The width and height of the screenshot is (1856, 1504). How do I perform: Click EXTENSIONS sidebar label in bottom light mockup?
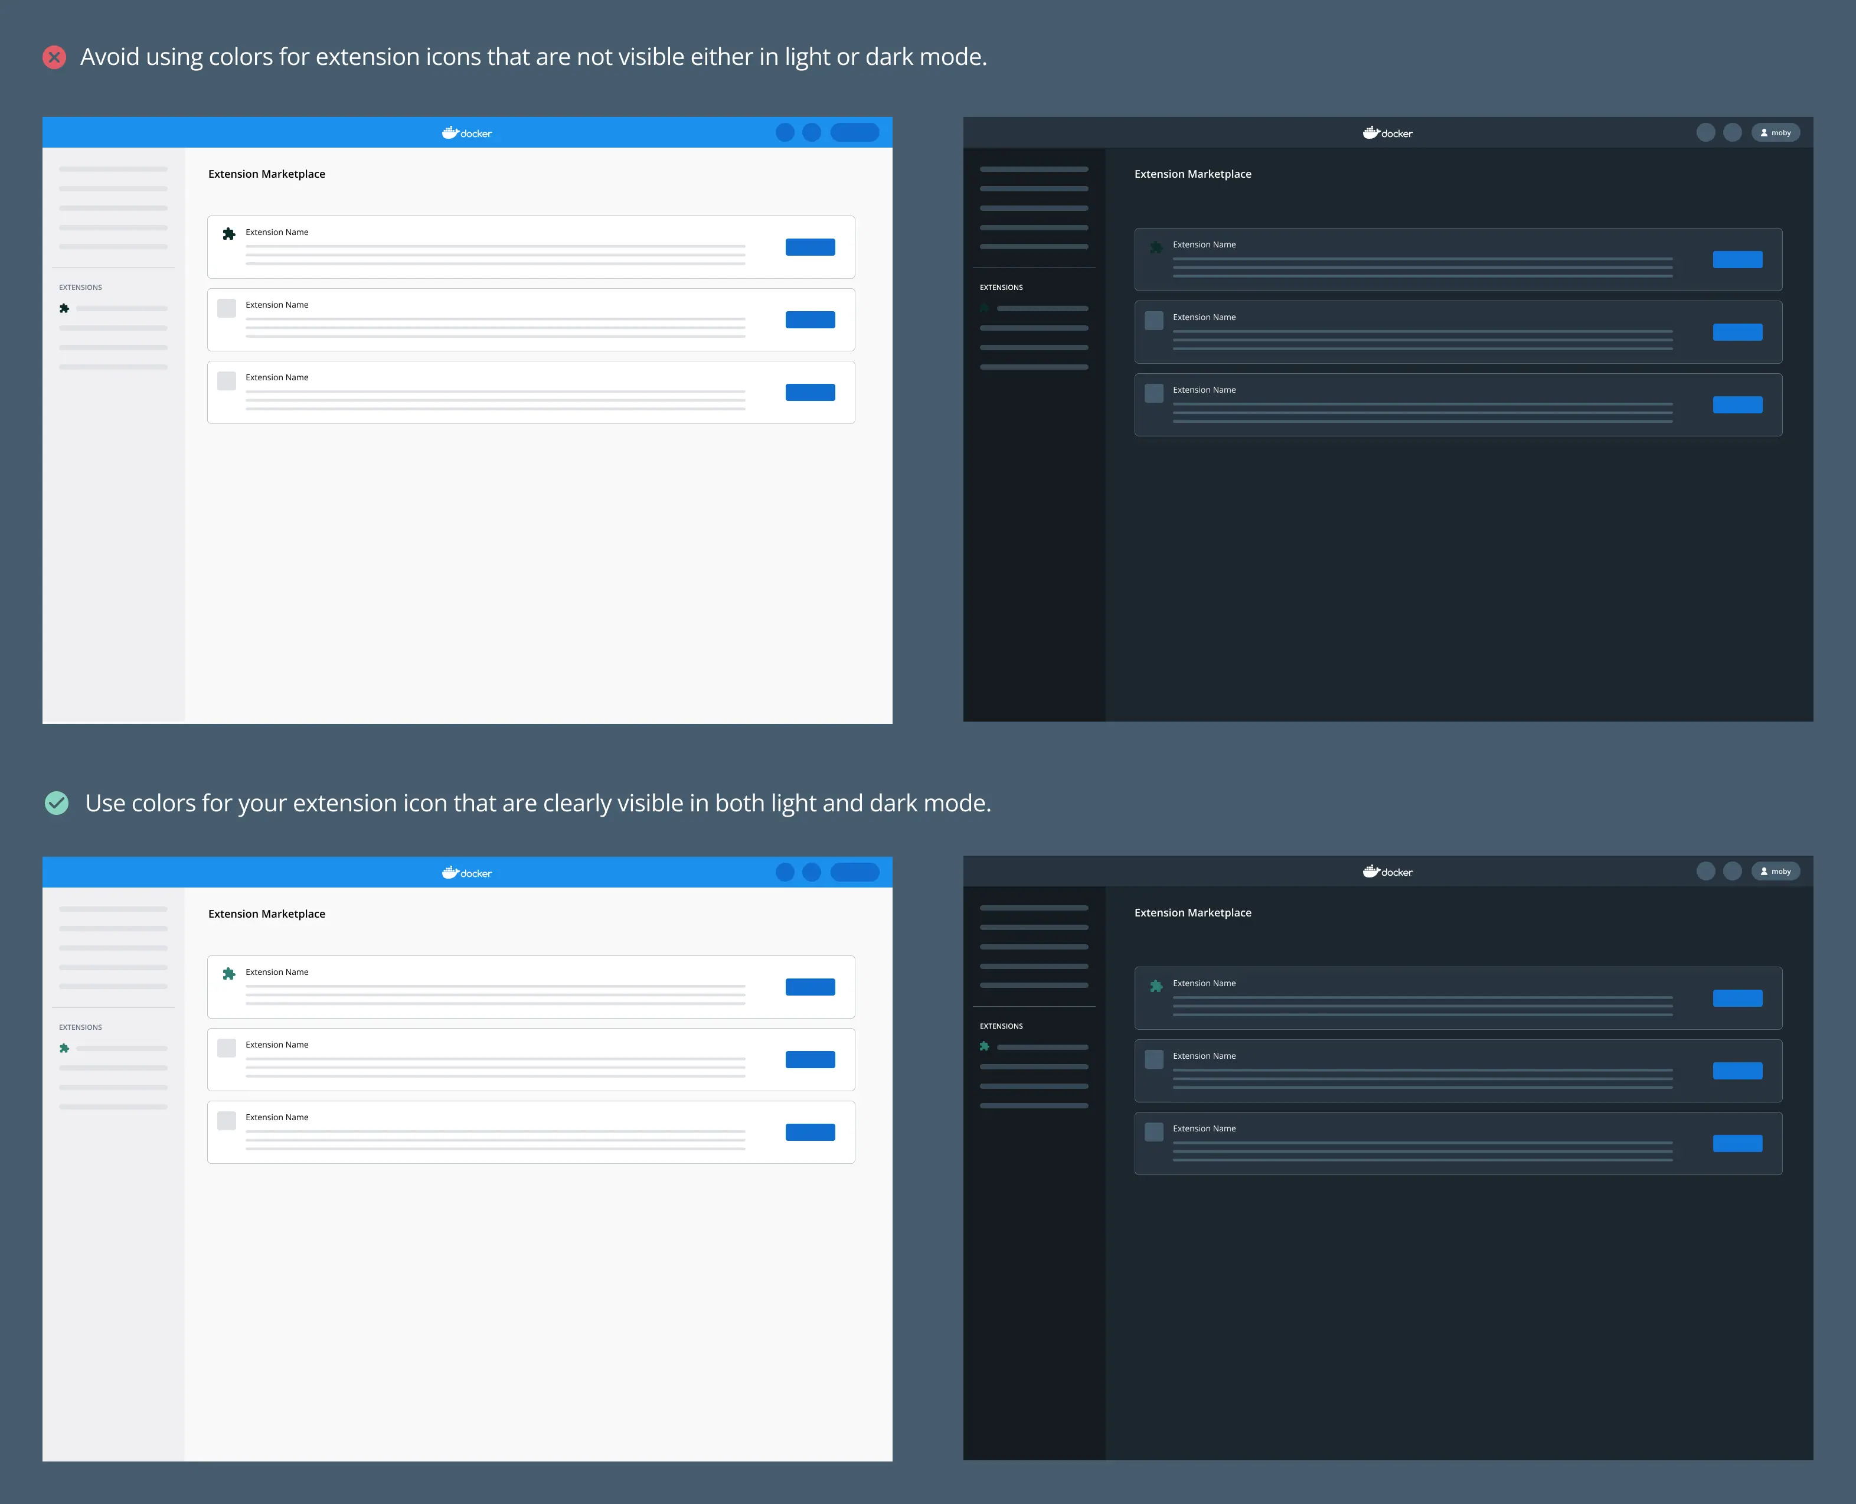[x=80, y=1027]
